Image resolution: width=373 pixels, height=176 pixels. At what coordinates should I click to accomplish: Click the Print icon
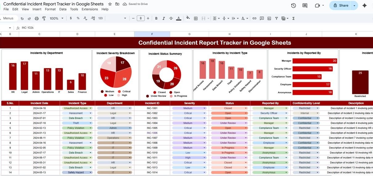click(37, 19)
